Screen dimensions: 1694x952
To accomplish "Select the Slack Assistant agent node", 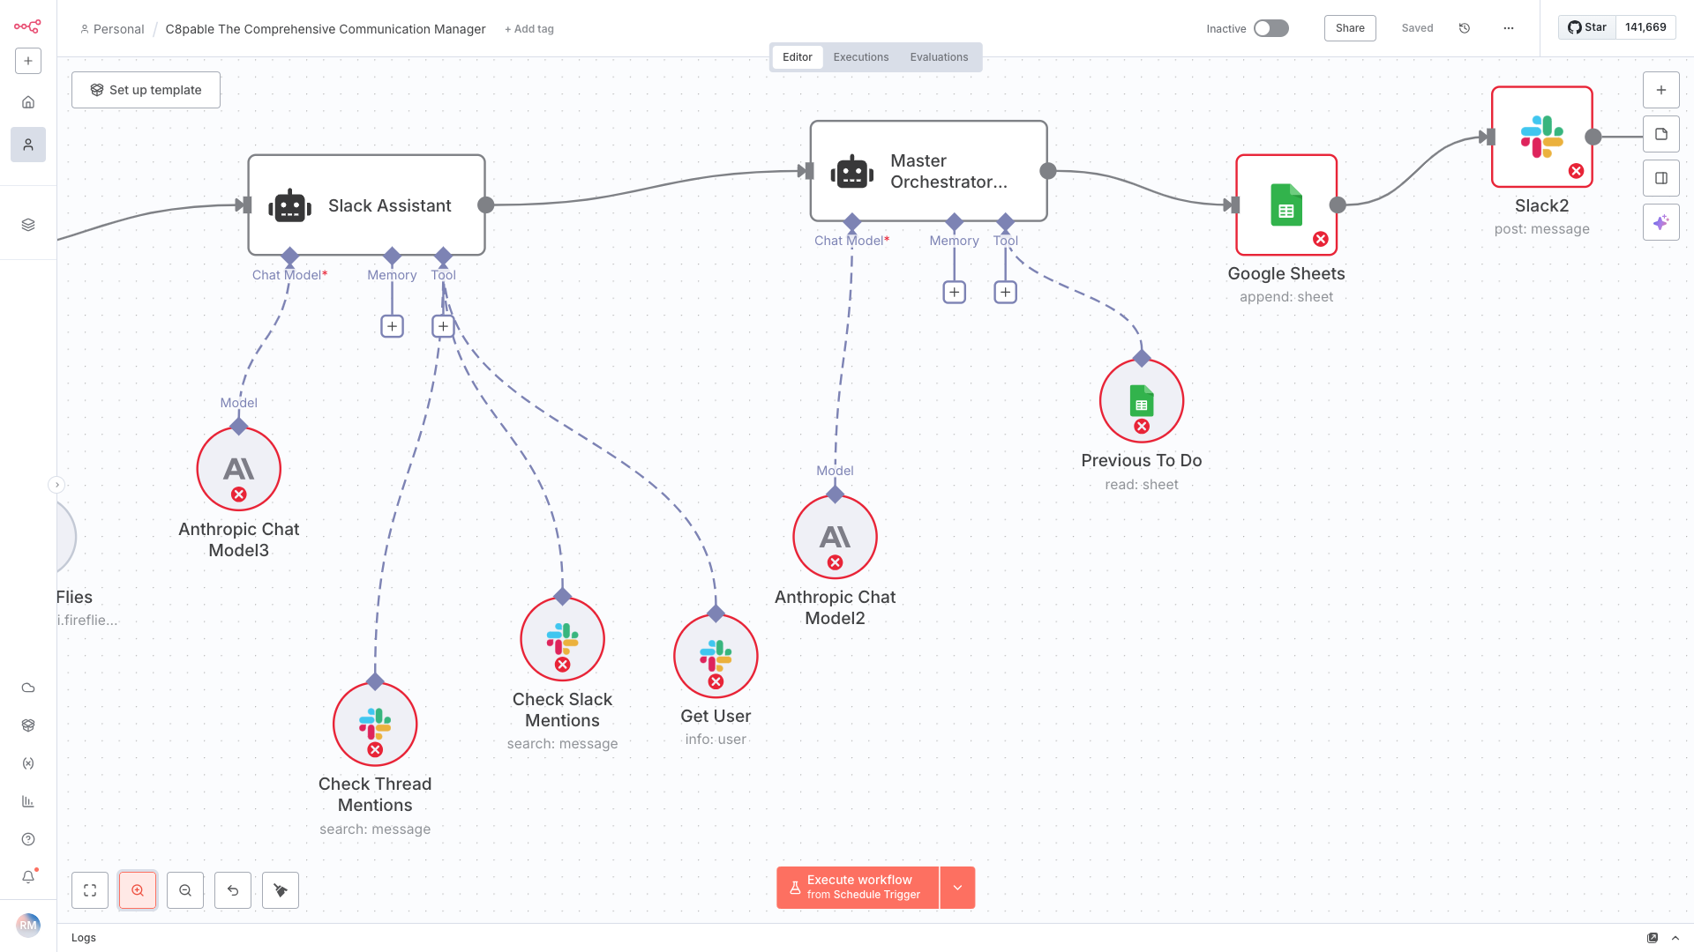I will [367, 205].
